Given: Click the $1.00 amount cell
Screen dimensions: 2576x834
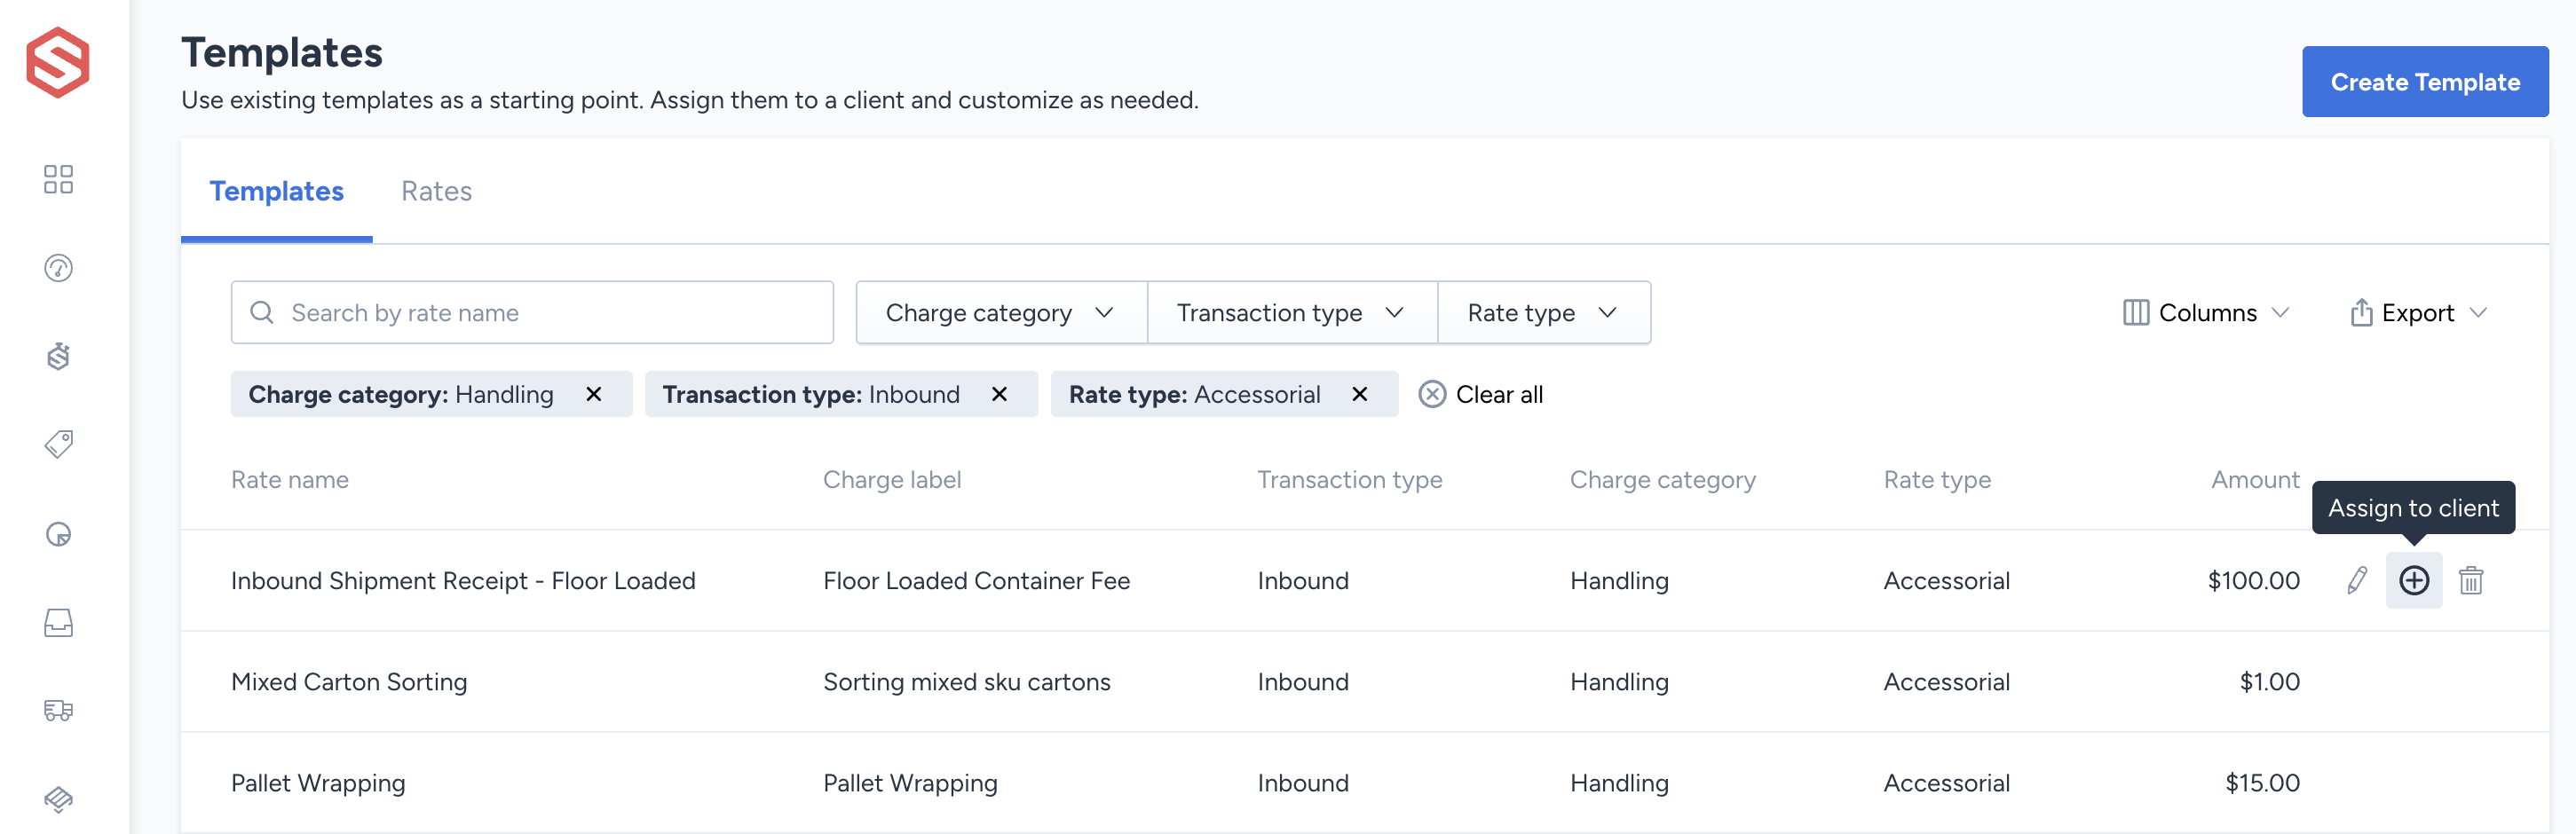Looking at the screenshot, I should [2269, 682].
